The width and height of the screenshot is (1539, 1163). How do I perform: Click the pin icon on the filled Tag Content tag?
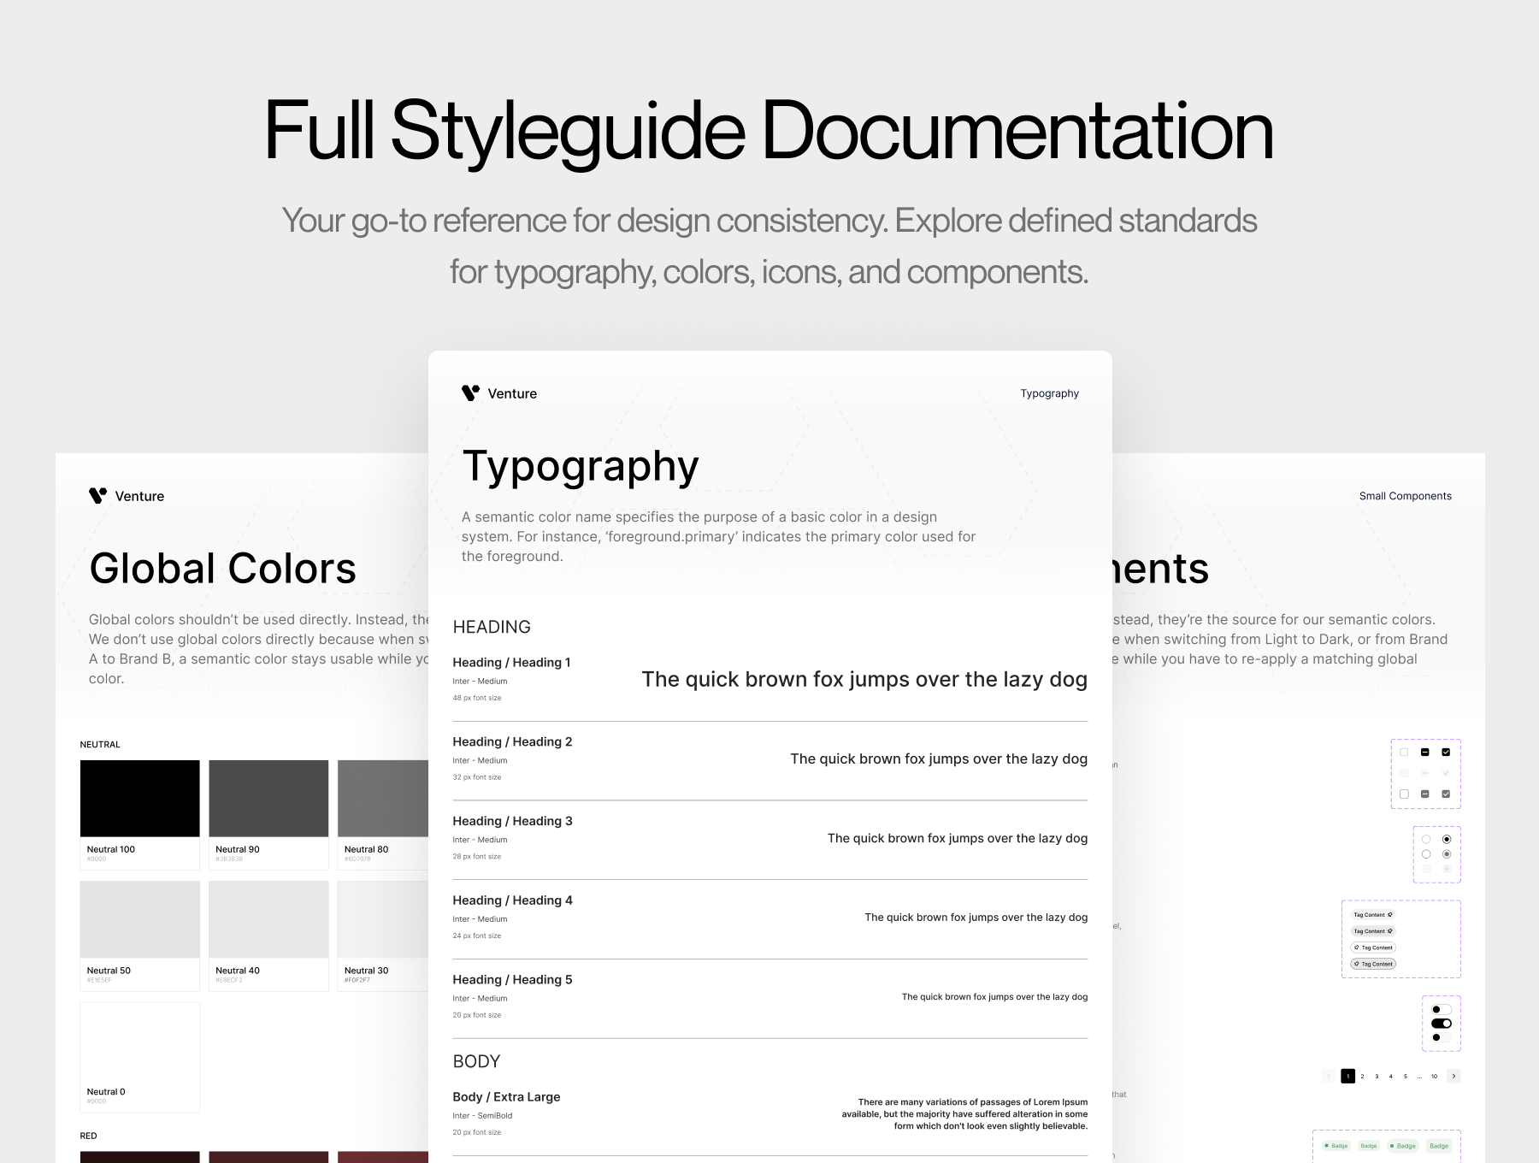[1357, 964]
